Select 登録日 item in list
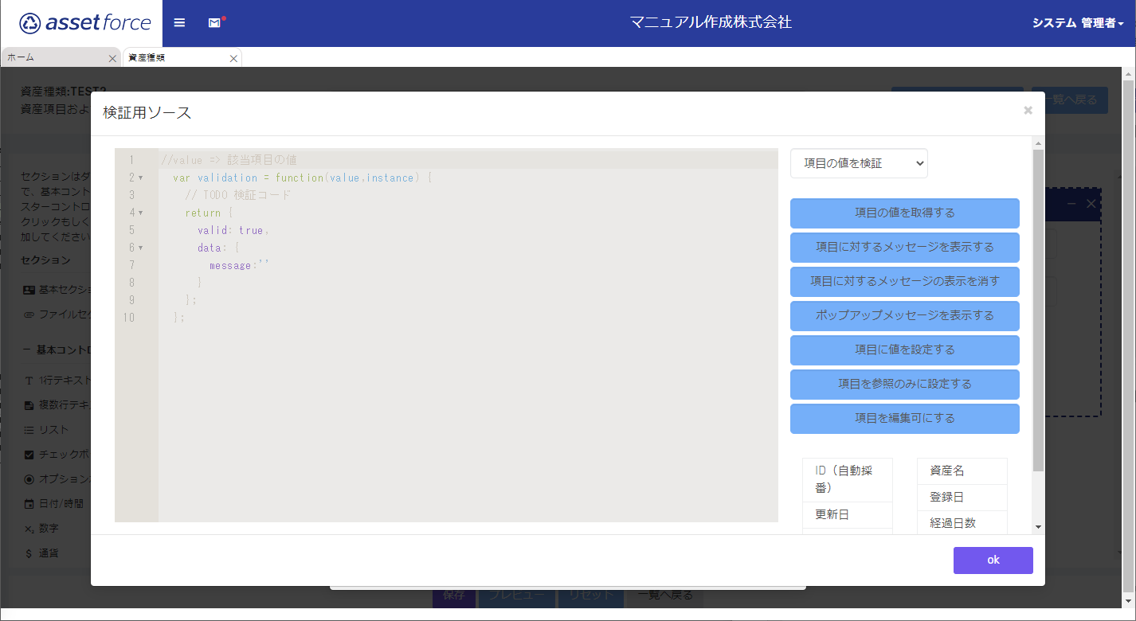The height and width of the screenshot is (621, 1136). (962, 497)
